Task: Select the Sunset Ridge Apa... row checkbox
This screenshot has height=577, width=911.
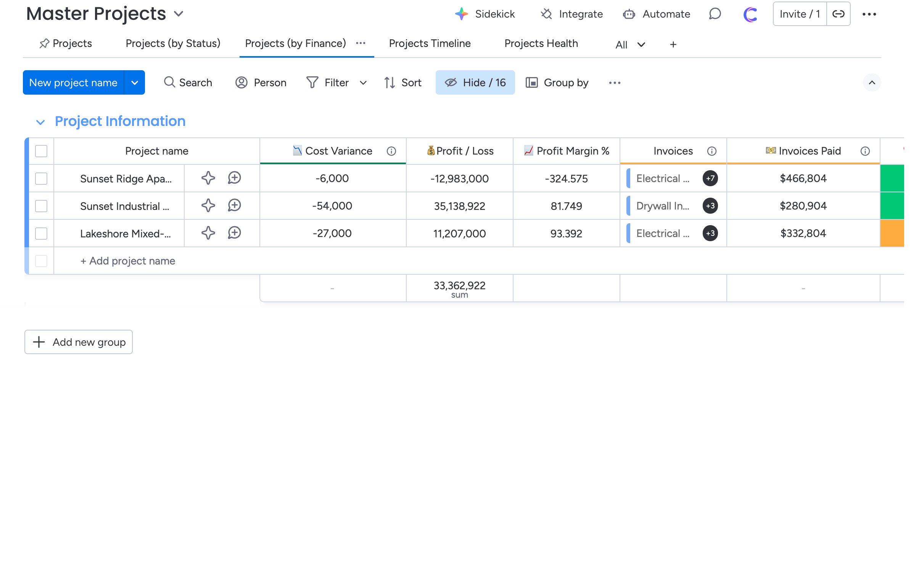Action: 41,179
